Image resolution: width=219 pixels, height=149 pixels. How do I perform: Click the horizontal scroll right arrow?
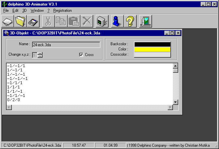tap(170, 107)
